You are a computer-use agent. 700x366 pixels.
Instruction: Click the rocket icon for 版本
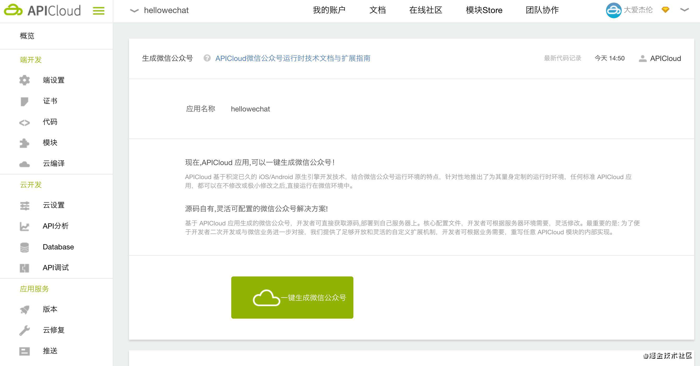point(25,310)
